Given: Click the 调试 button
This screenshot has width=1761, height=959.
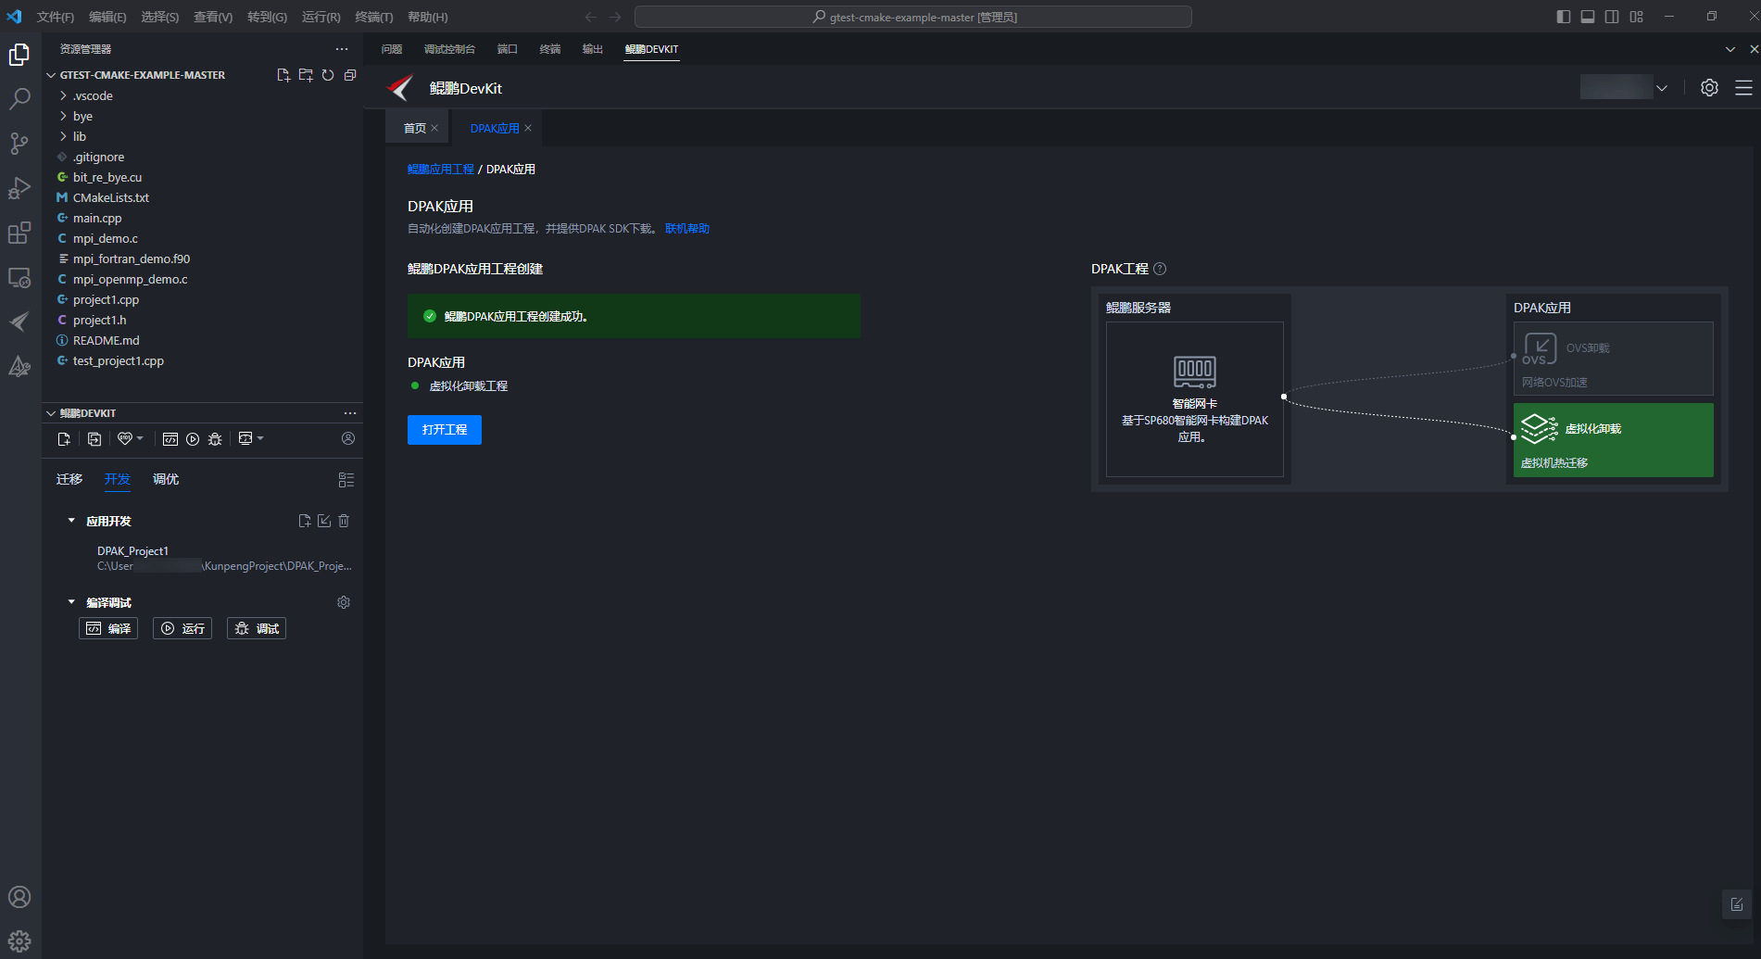Looking at the screenshot, I should 257,628.
